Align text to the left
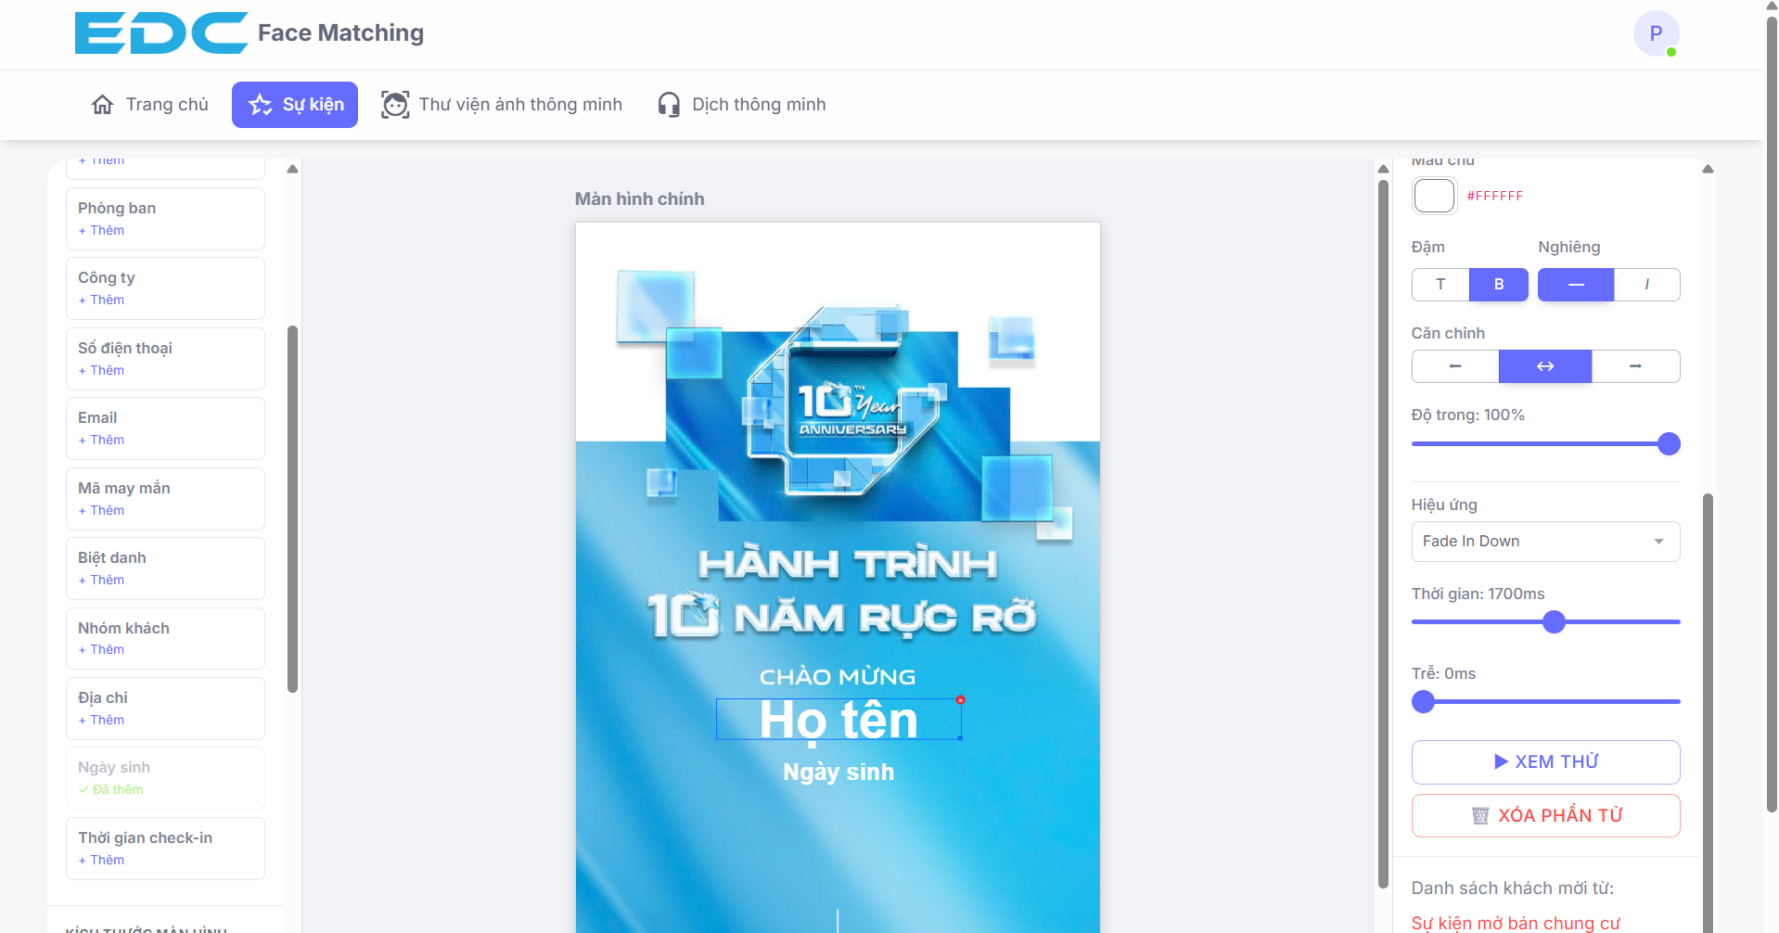Viewport: 1779px width, 933px height. 1455,366
